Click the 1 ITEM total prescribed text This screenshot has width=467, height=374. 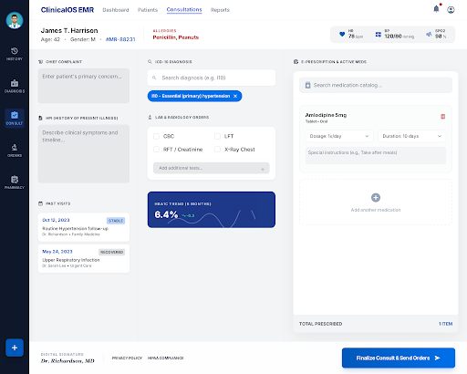point(445,324)
